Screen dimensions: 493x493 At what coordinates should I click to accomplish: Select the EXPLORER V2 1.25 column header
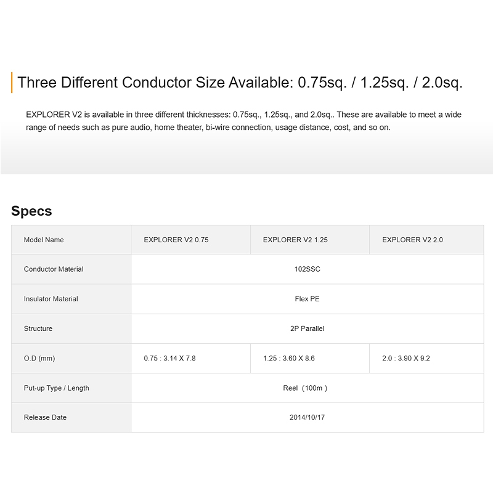295,240
